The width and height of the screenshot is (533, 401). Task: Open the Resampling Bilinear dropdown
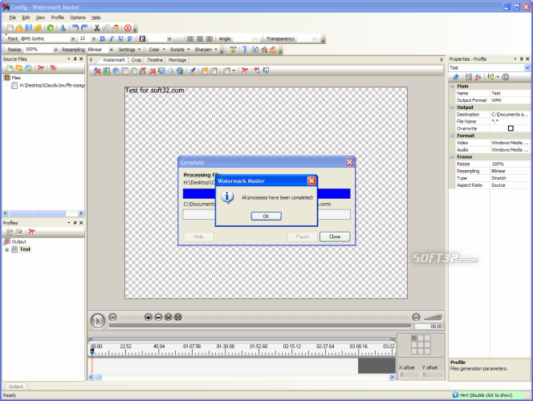(x=111, y=50)
